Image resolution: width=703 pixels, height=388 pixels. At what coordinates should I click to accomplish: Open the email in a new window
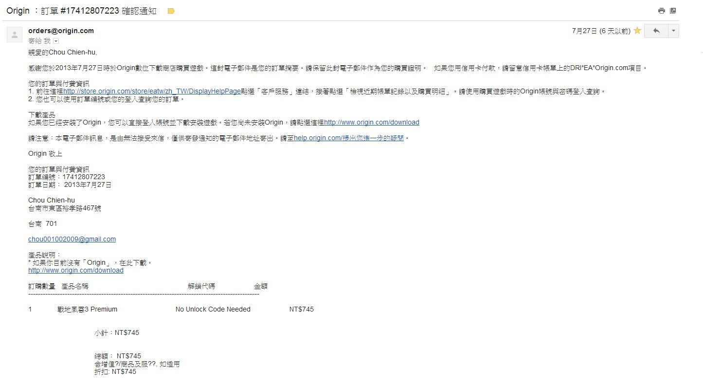[673, 11]
